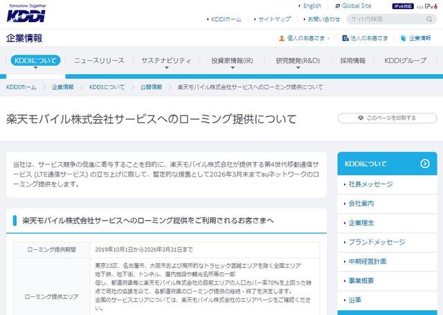This screenshot has width=443, height=315.
Task: Click the printer icon in print button
Action: pyautogui.click(x=361, y=118)
